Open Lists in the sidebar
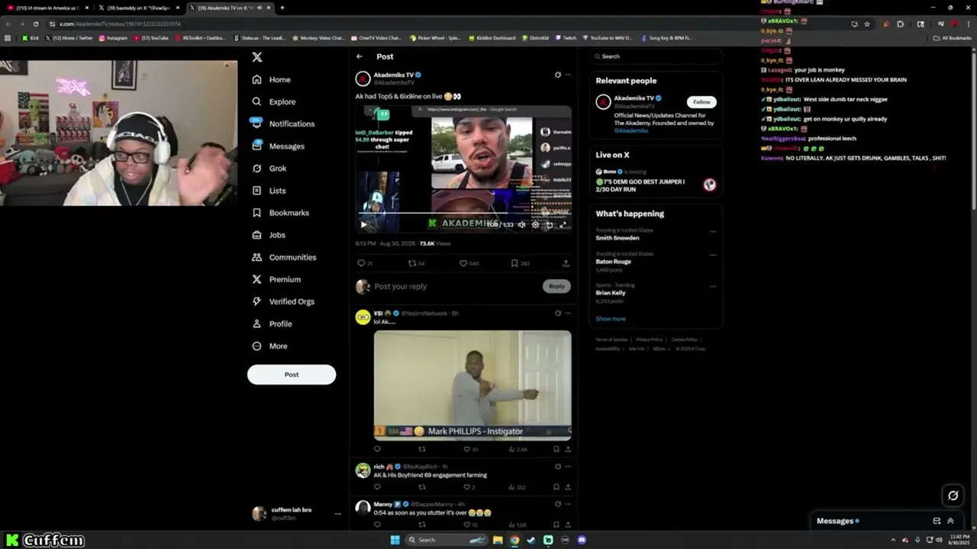This screenshot has width=977, height=549. coord(269,191)
